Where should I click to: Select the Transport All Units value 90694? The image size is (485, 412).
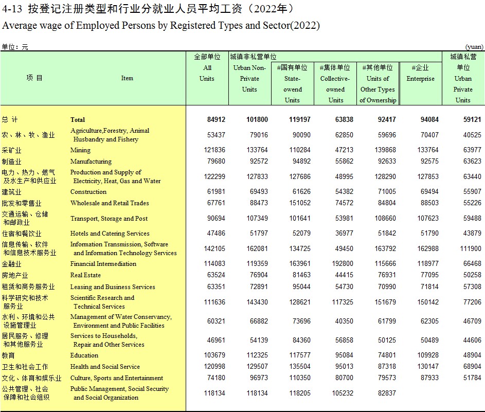(x=216, y=219)
